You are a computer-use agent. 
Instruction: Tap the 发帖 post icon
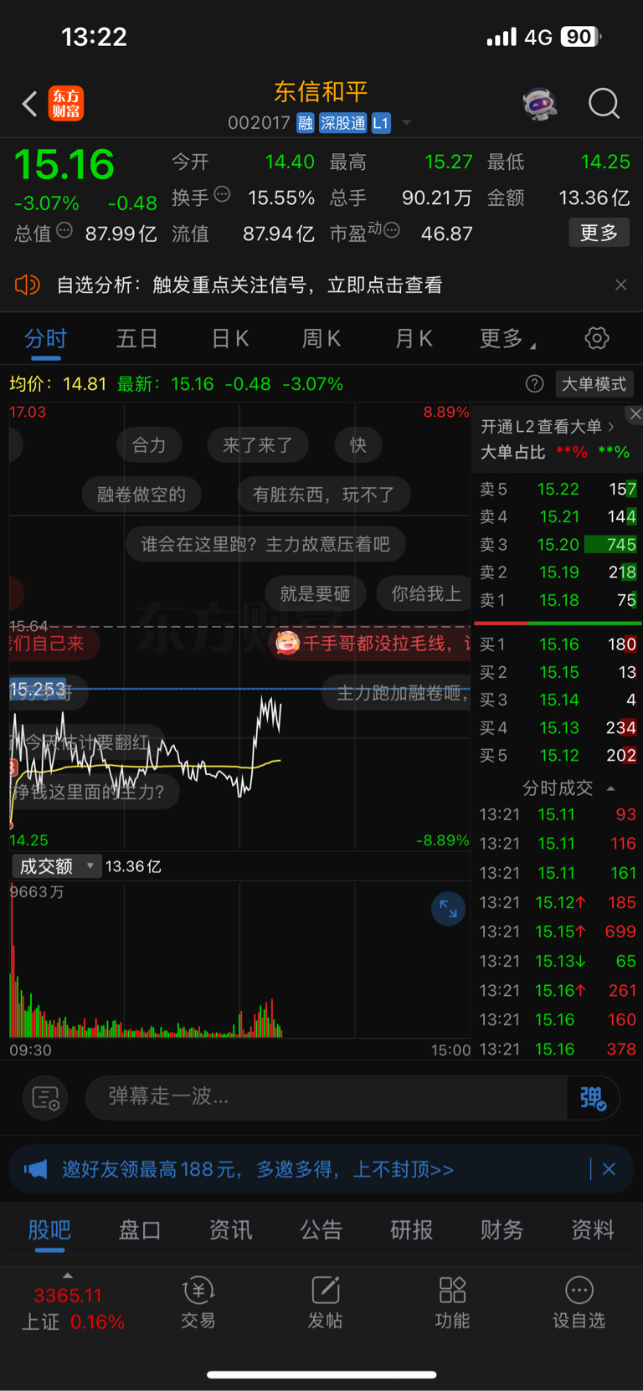tap(325, 1303)
